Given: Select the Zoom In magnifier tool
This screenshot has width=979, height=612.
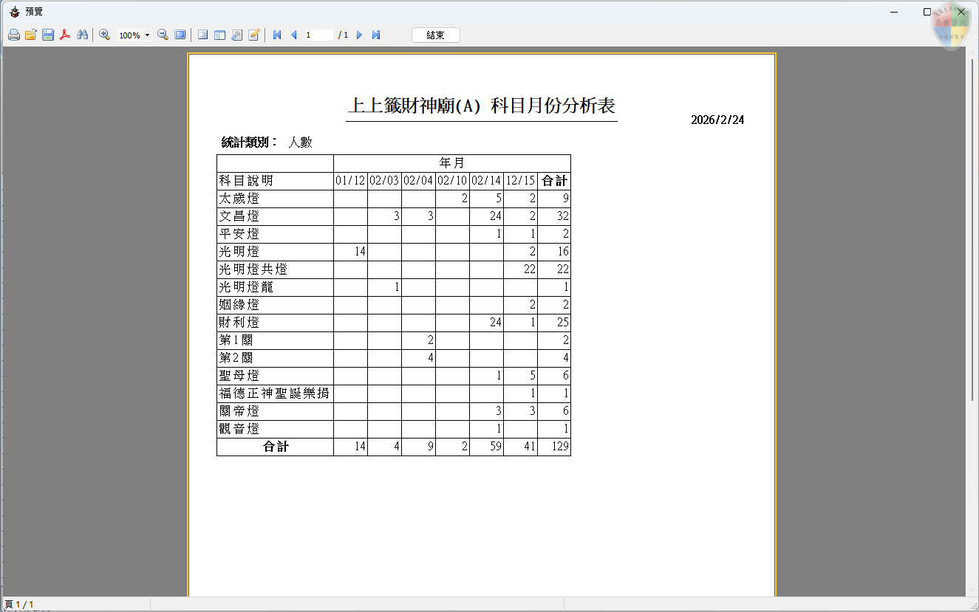Looking at the screenshot, I should [x=104, y=34].
